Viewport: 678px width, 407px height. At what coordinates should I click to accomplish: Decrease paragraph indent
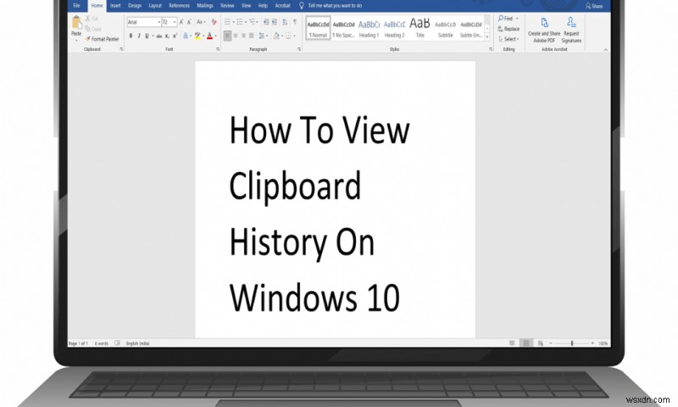coord(266,22)
